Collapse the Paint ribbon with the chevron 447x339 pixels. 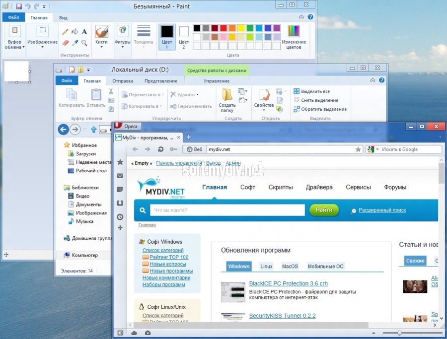click(x=301, y=17)
